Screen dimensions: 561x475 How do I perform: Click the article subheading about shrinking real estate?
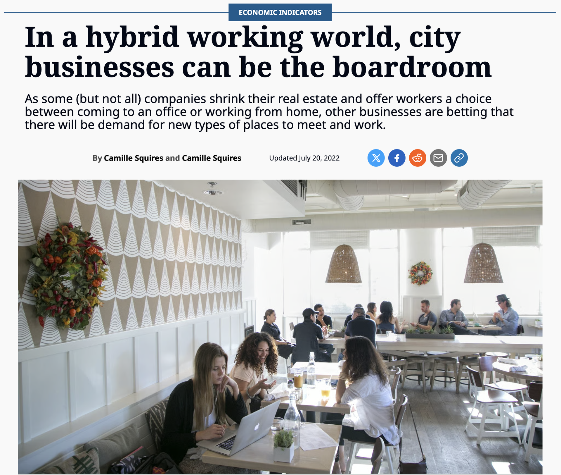point(269,112)
